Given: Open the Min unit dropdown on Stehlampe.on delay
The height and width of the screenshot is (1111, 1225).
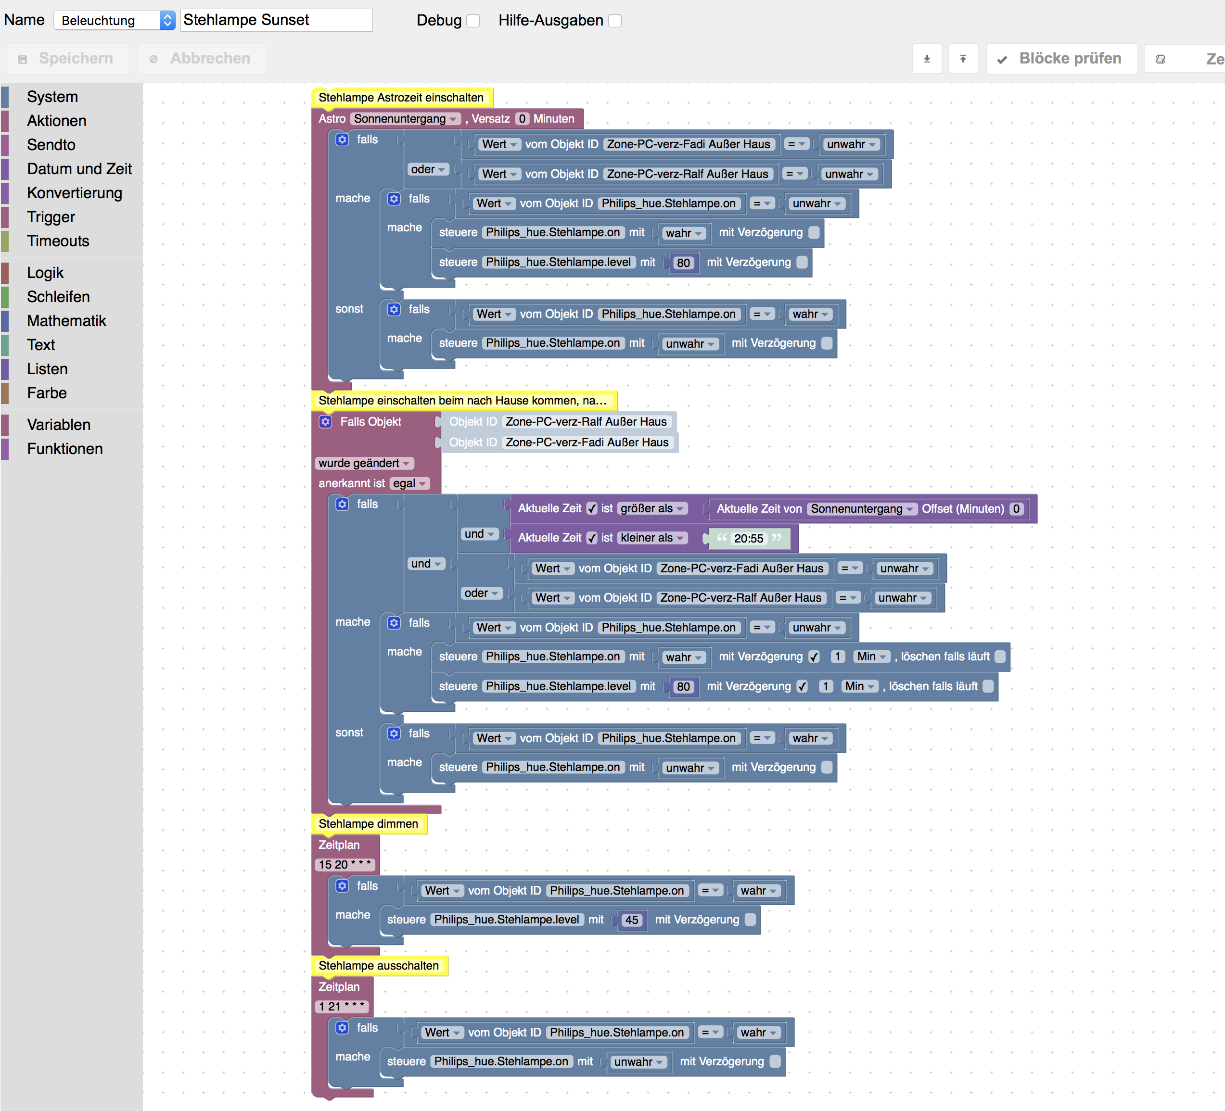Looking at the screenshot, I should coord(871,656).
